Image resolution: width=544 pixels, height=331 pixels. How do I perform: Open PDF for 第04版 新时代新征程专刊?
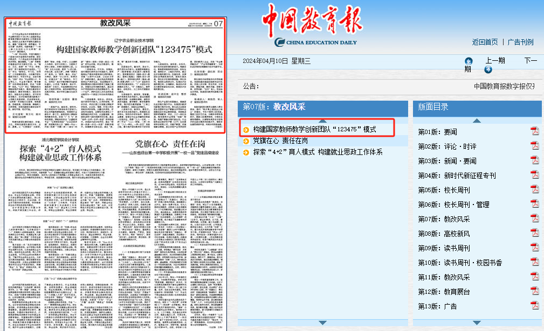[534, 175]
